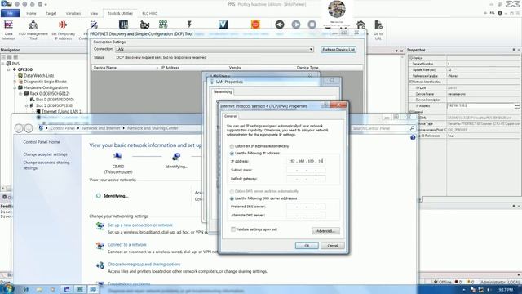Open the File ribbon tab
522x294 pixels.
(10, 13)
